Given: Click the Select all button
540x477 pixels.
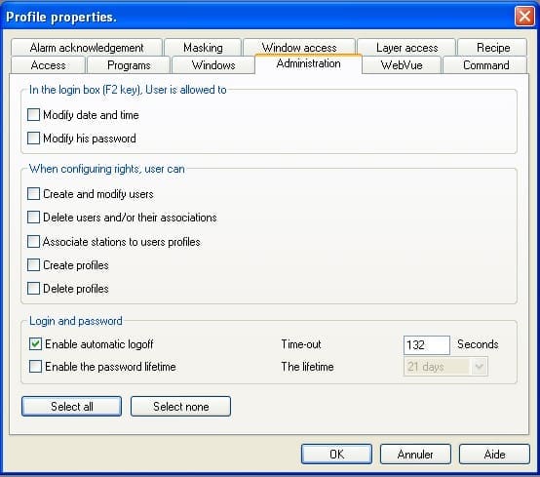Looking at the screenshot, I should pyautogui.click(x=71, y=407).
